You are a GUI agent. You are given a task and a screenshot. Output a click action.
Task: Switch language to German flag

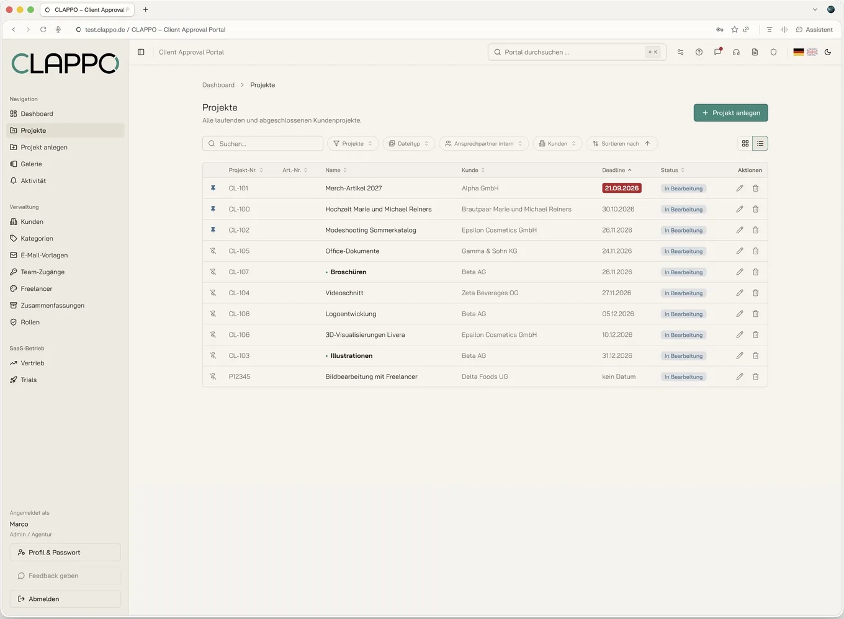(x=799, y=52)
